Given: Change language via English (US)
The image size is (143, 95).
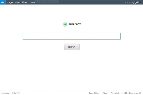Looking at the screenshot, I should coord(16,93).
